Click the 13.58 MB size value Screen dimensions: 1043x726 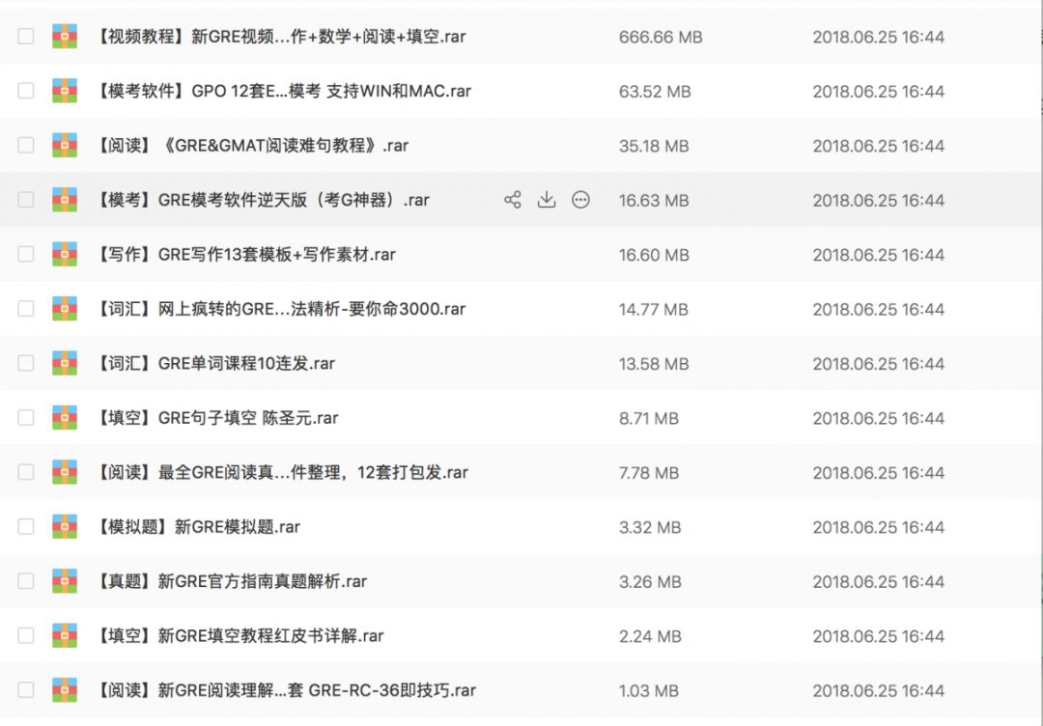654,364
